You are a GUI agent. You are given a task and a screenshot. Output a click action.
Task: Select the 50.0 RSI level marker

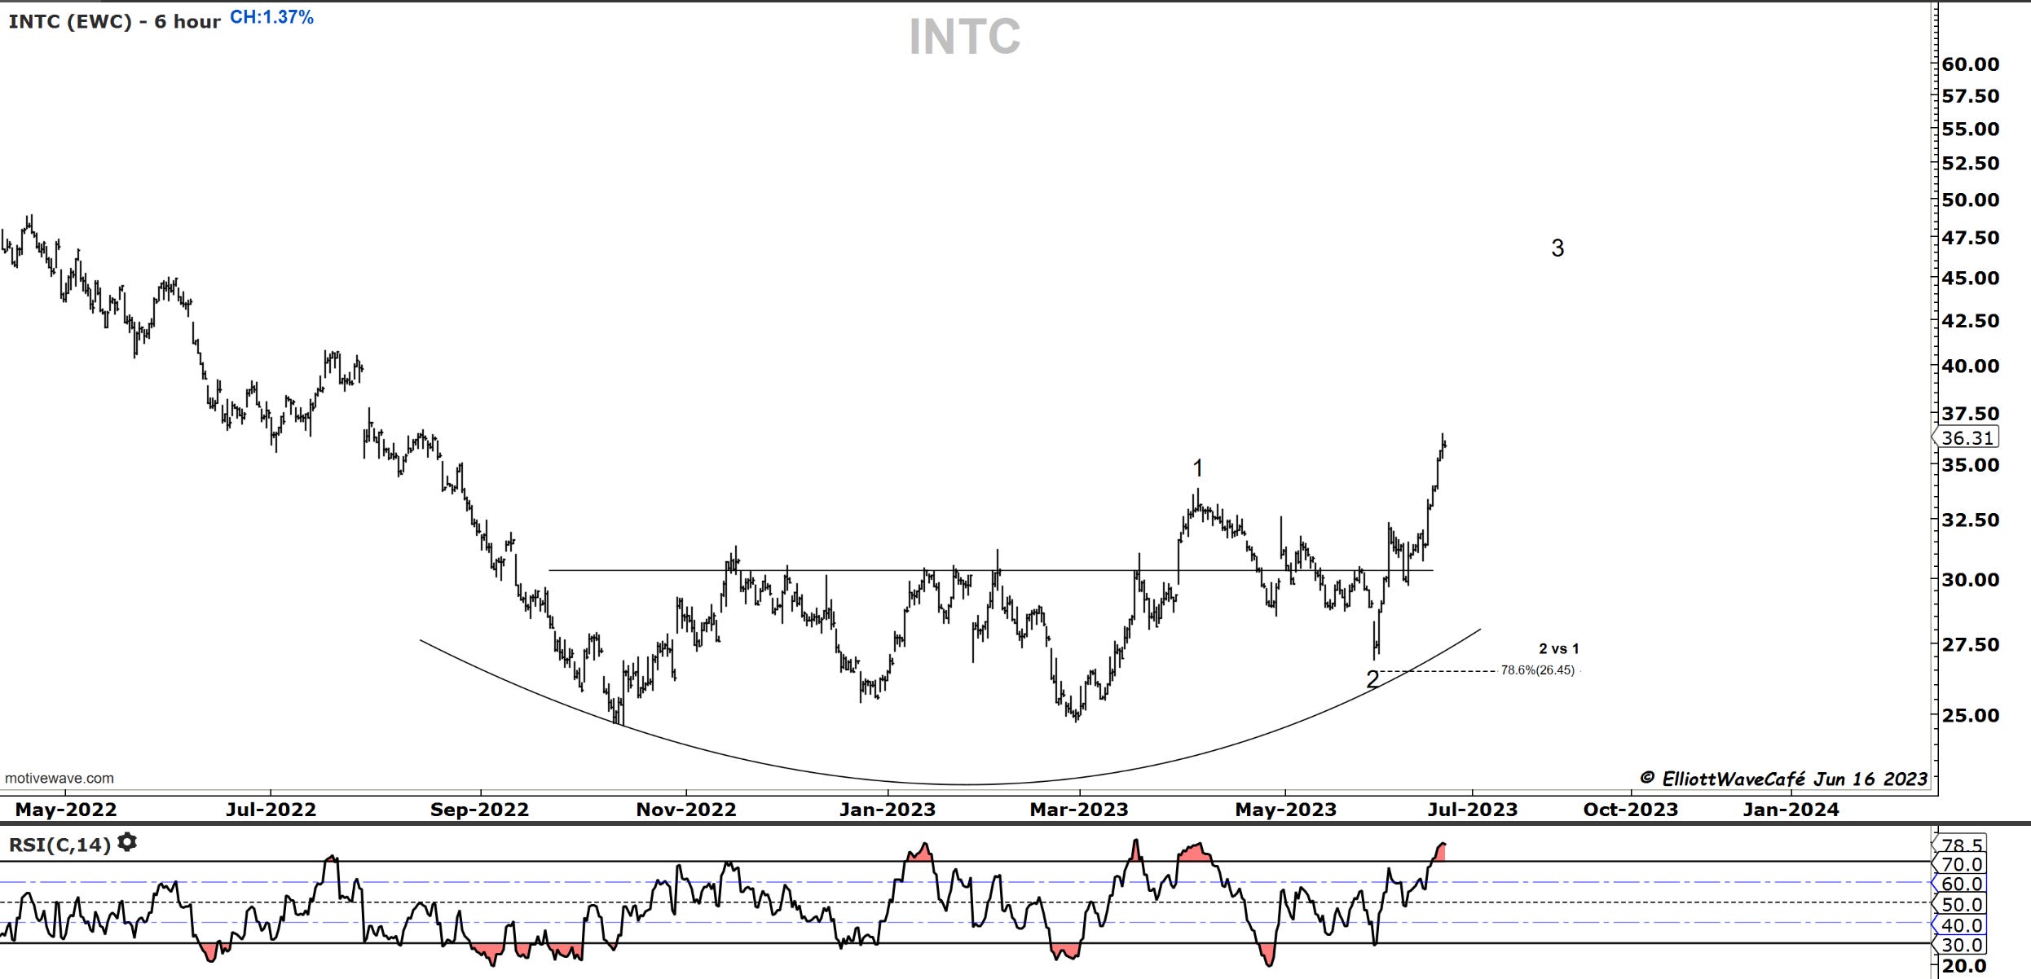[1961, 904]
